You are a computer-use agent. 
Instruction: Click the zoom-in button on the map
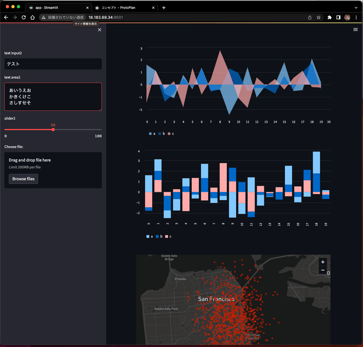(322, 262)
